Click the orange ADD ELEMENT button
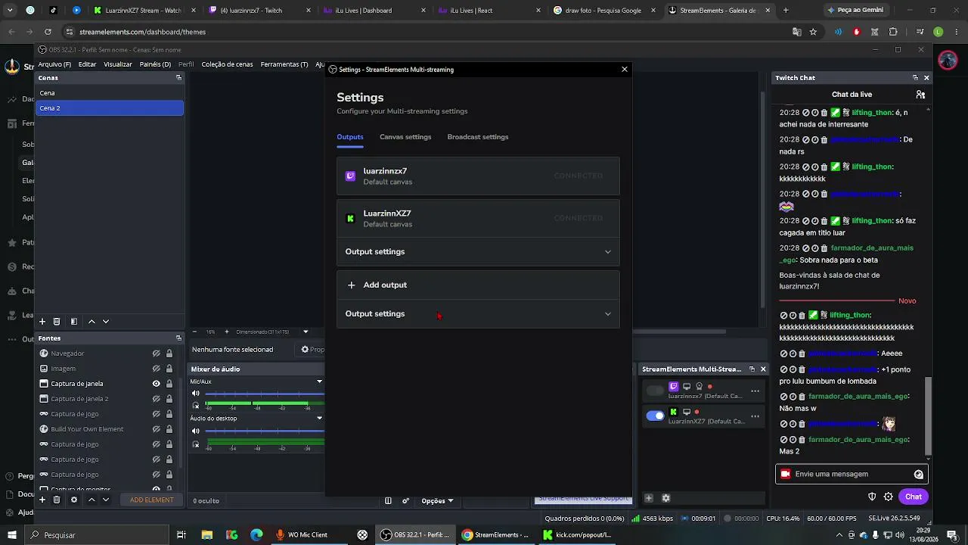 pyautogui.click(x=151, y=500)
